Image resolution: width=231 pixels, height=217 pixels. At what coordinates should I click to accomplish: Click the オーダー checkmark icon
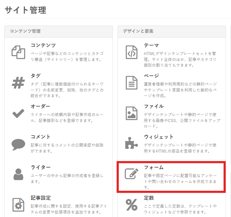pyautogui.click(x=18, y=113)
